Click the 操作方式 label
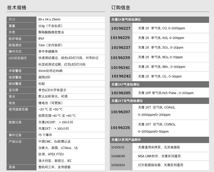Image resolution: width=214 pixels, height=172 pixels. click(15, 52)
